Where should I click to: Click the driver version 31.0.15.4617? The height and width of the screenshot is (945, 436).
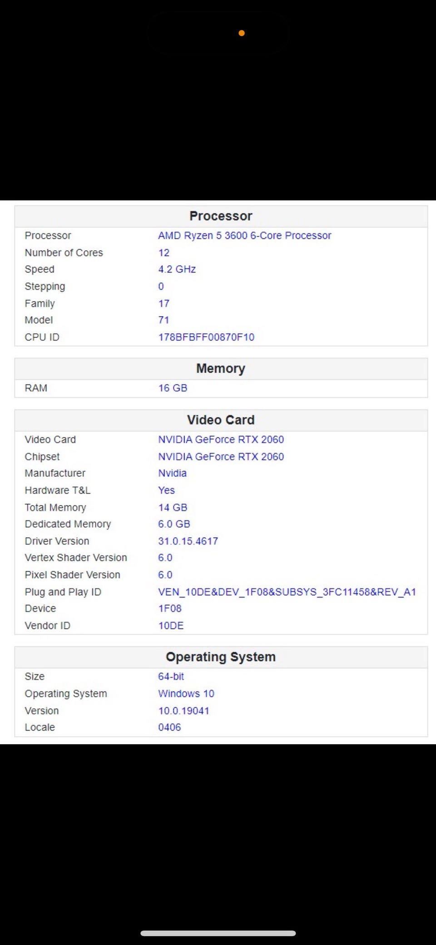click(x=188, y=541)
